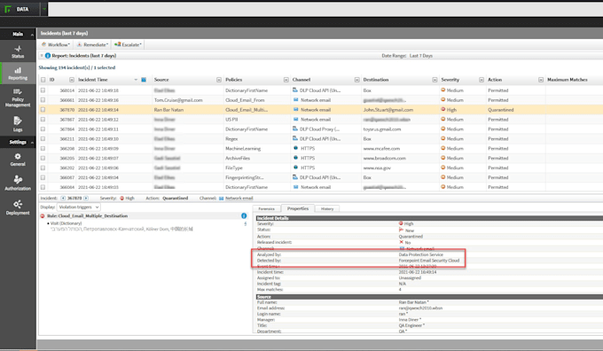Collapse the Main sidebar section
Image resolution: width=603 pixels, height=351 pixels.
coord(32,35)
